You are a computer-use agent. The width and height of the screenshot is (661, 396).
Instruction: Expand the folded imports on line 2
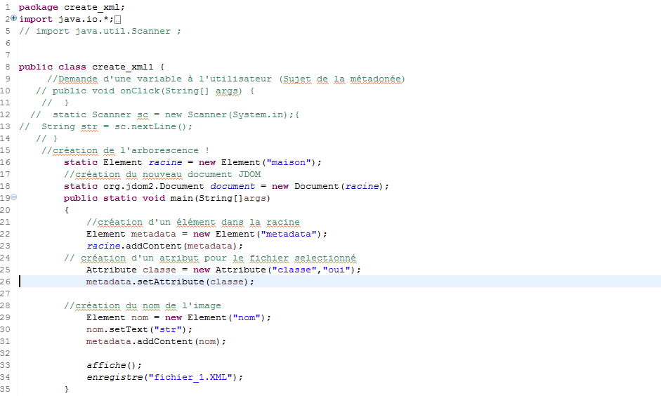13,18
